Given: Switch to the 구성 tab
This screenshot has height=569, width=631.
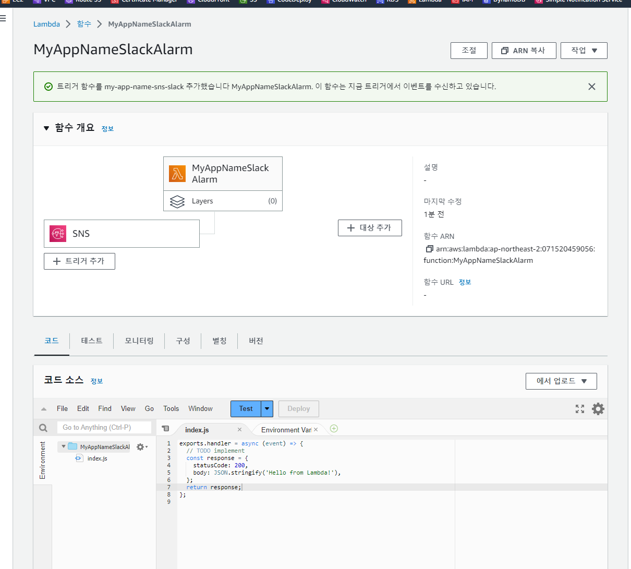Looking at the screenshot, I should tap(183, 341).
